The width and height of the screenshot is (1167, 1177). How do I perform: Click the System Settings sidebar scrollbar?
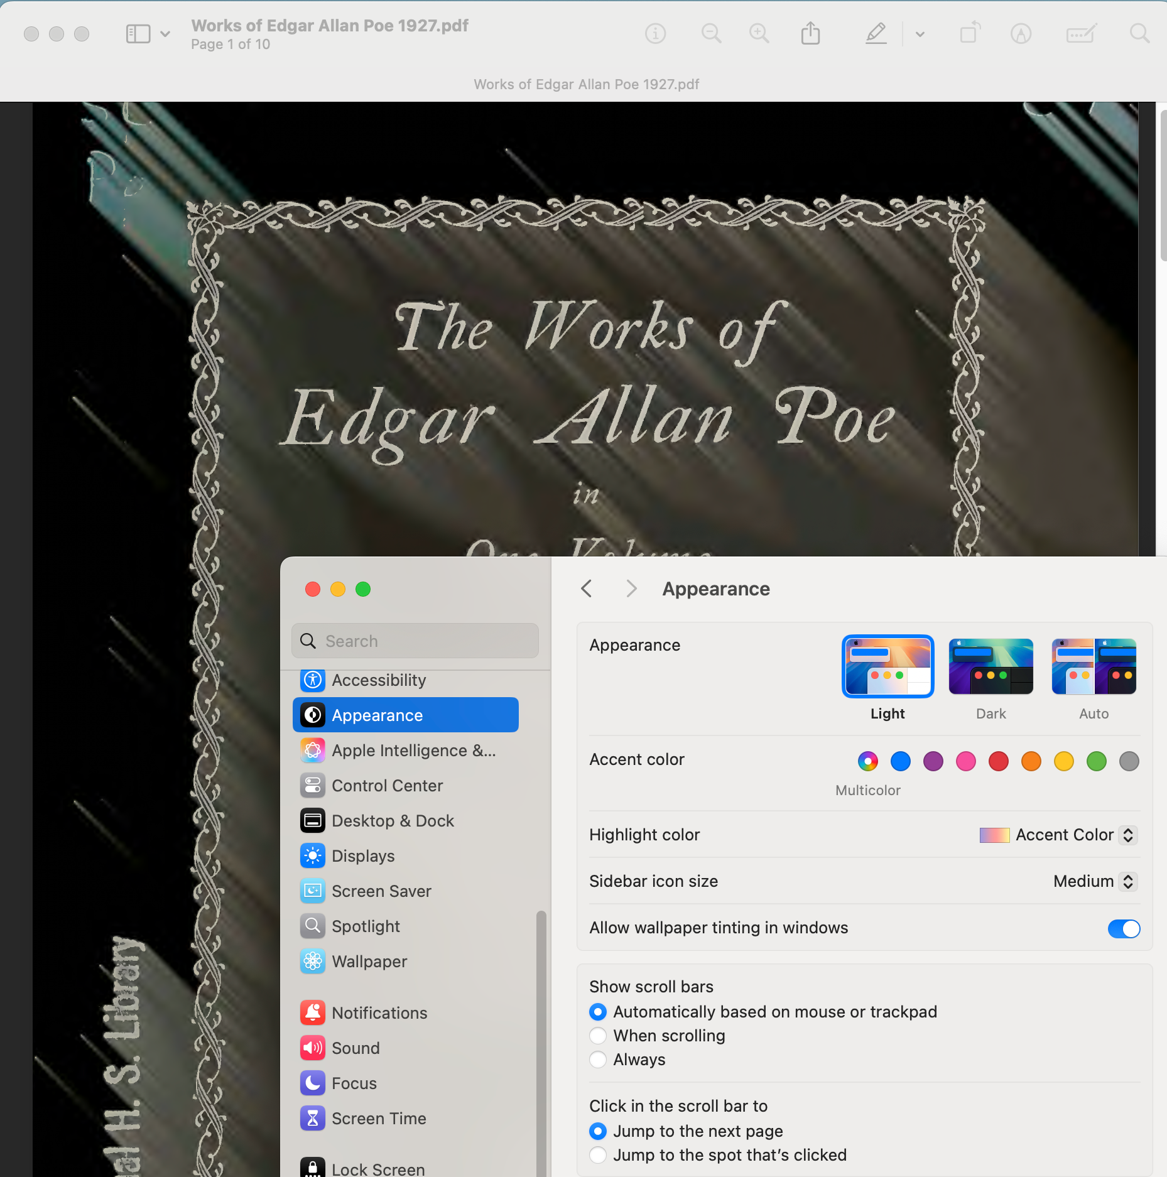point(541,1043)
